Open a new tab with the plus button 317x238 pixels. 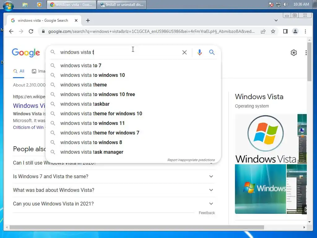click(x=88, y=20)
